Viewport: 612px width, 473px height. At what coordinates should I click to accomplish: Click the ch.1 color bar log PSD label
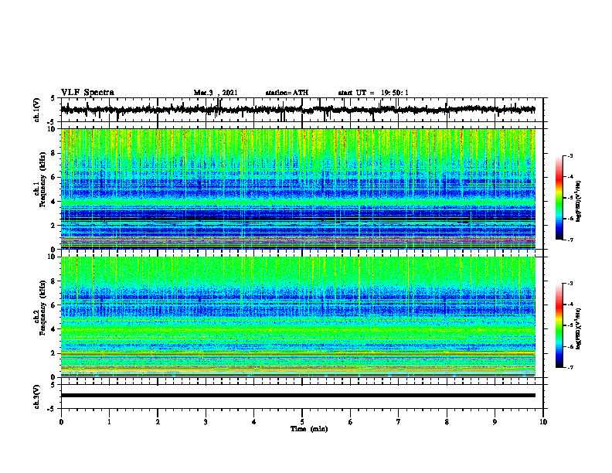point(579,201)
